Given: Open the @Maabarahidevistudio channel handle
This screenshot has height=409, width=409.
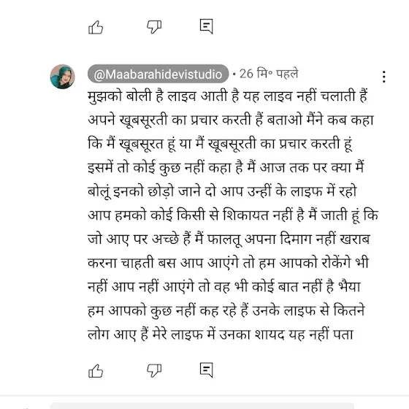Looking at the screenshot, I should click(x=158, y=74).
